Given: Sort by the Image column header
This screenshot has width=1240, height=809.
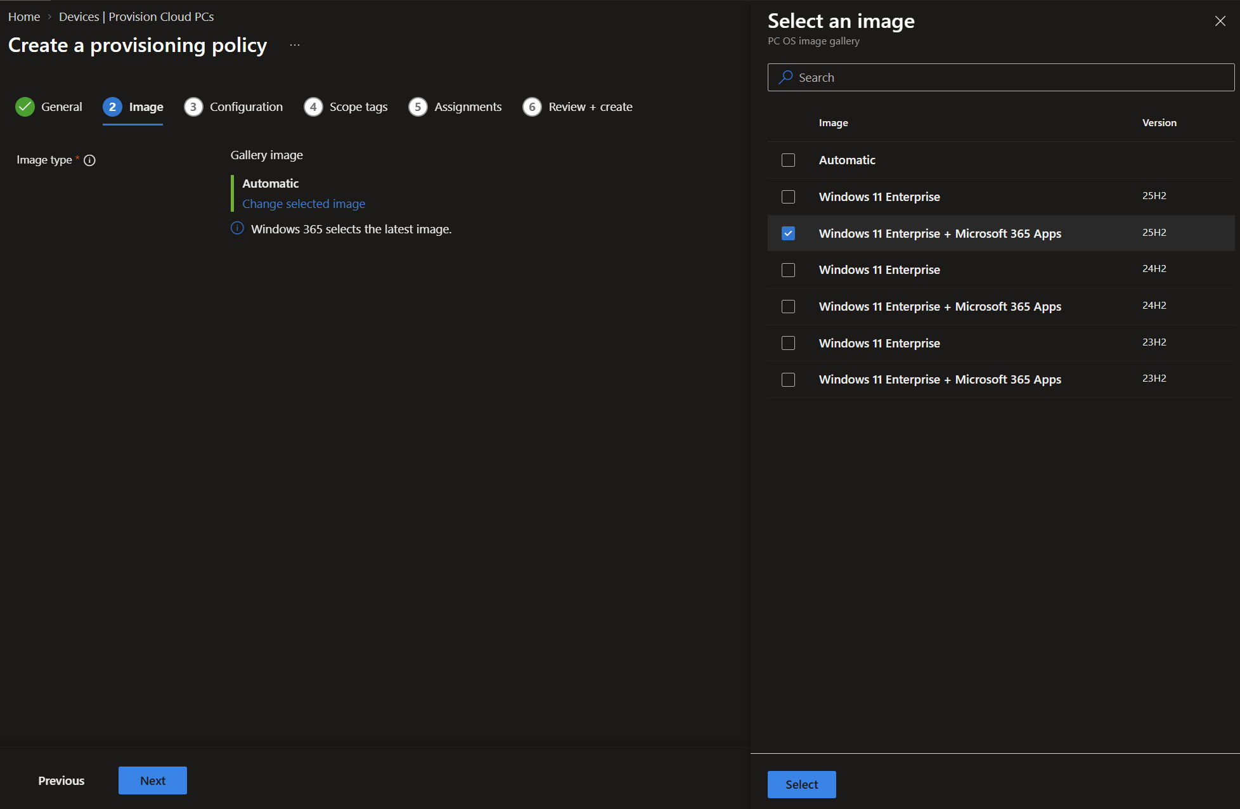Looking at the screenshot, I should point(833,122).
